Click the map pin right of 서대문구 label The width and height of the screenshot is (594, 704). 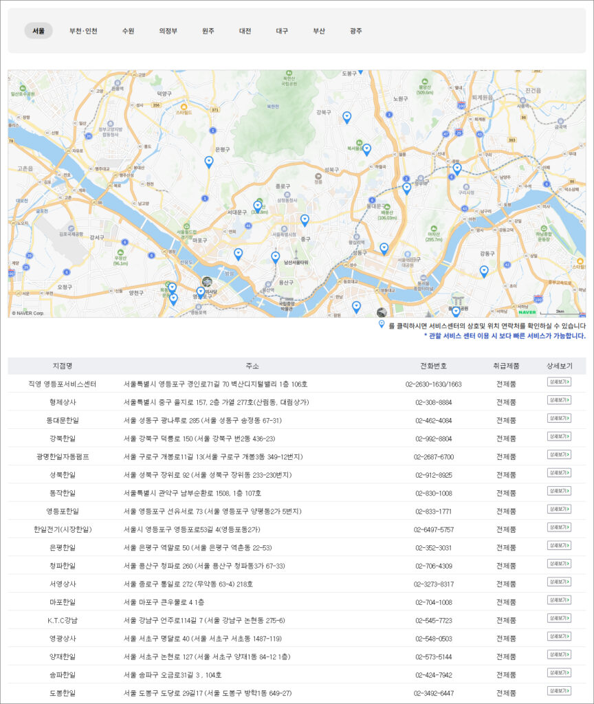(258, 206)
